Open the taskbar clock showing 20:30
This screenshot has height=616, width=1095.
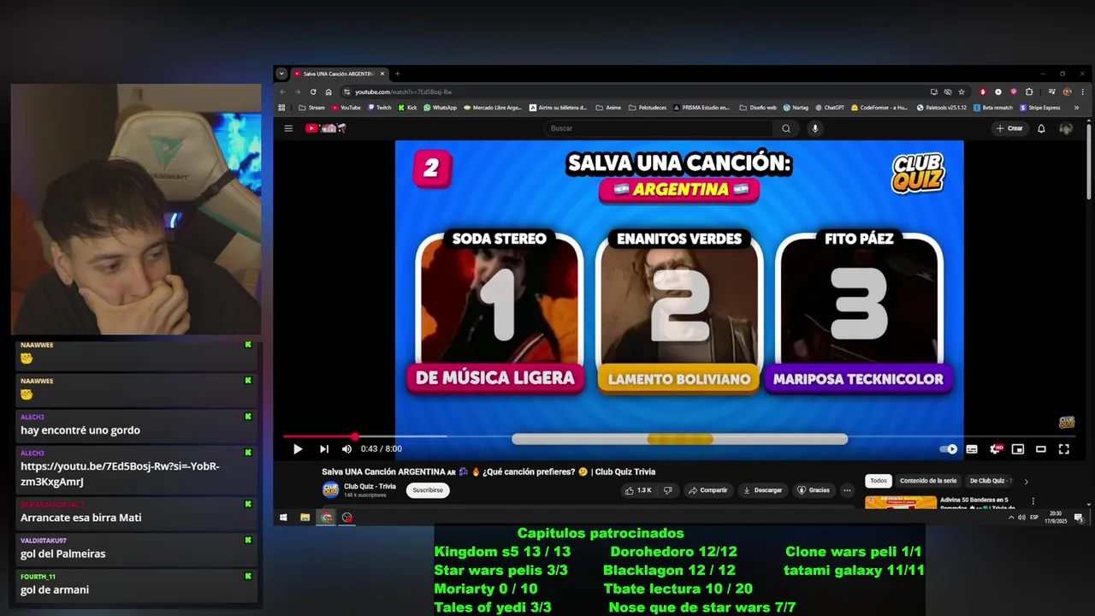[x=1057, y=518]
